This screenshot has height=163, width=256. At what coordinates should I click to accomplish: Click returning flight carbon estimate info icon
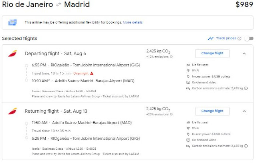click(245, 145)
